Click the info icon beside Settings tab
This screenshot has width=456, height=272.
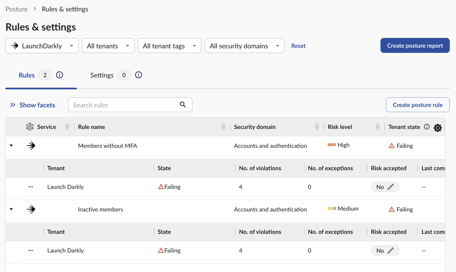[x=139, y=75]
